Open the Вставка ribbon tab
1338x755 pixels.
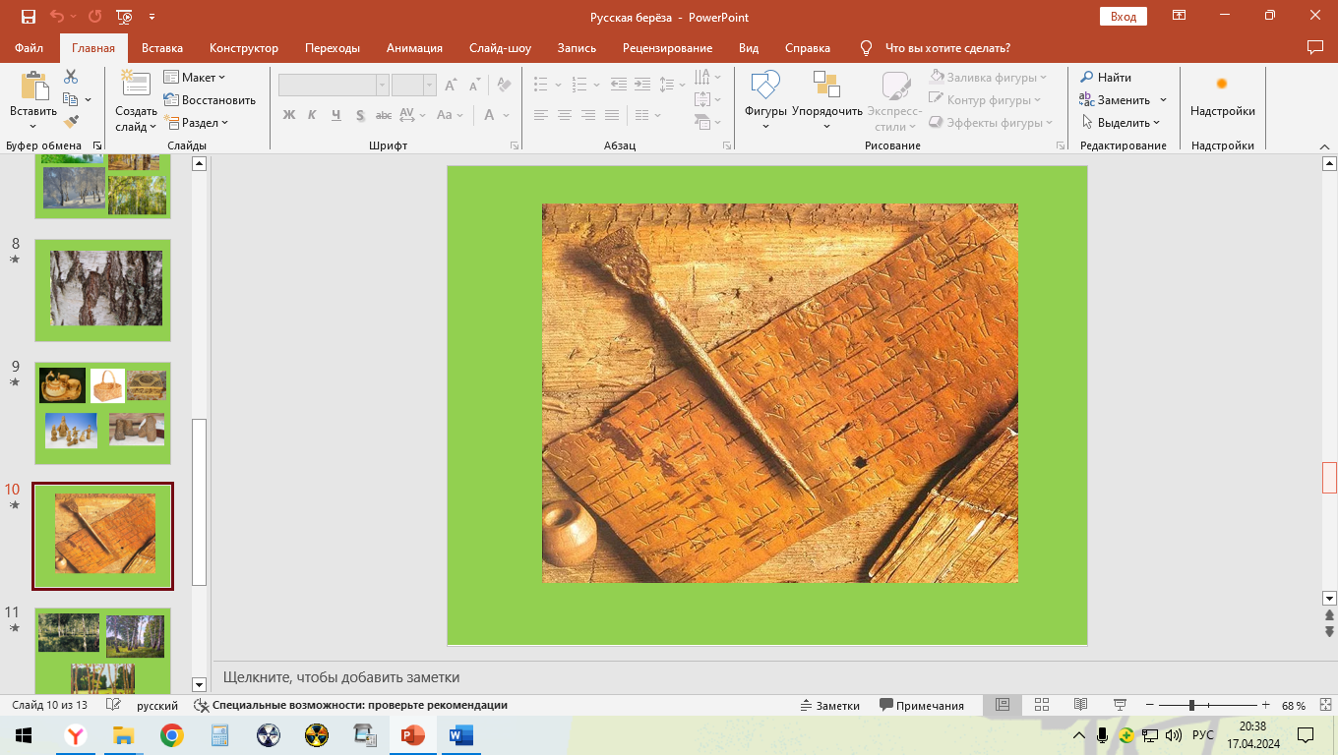[162, 48]
